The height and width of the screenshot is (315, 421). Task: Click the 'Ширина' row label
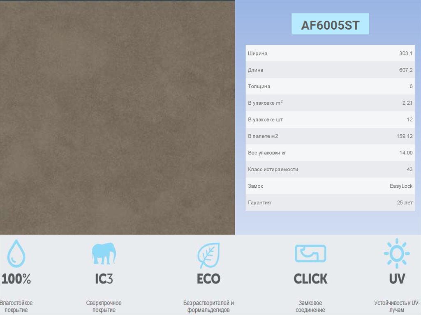click(257, 53)
